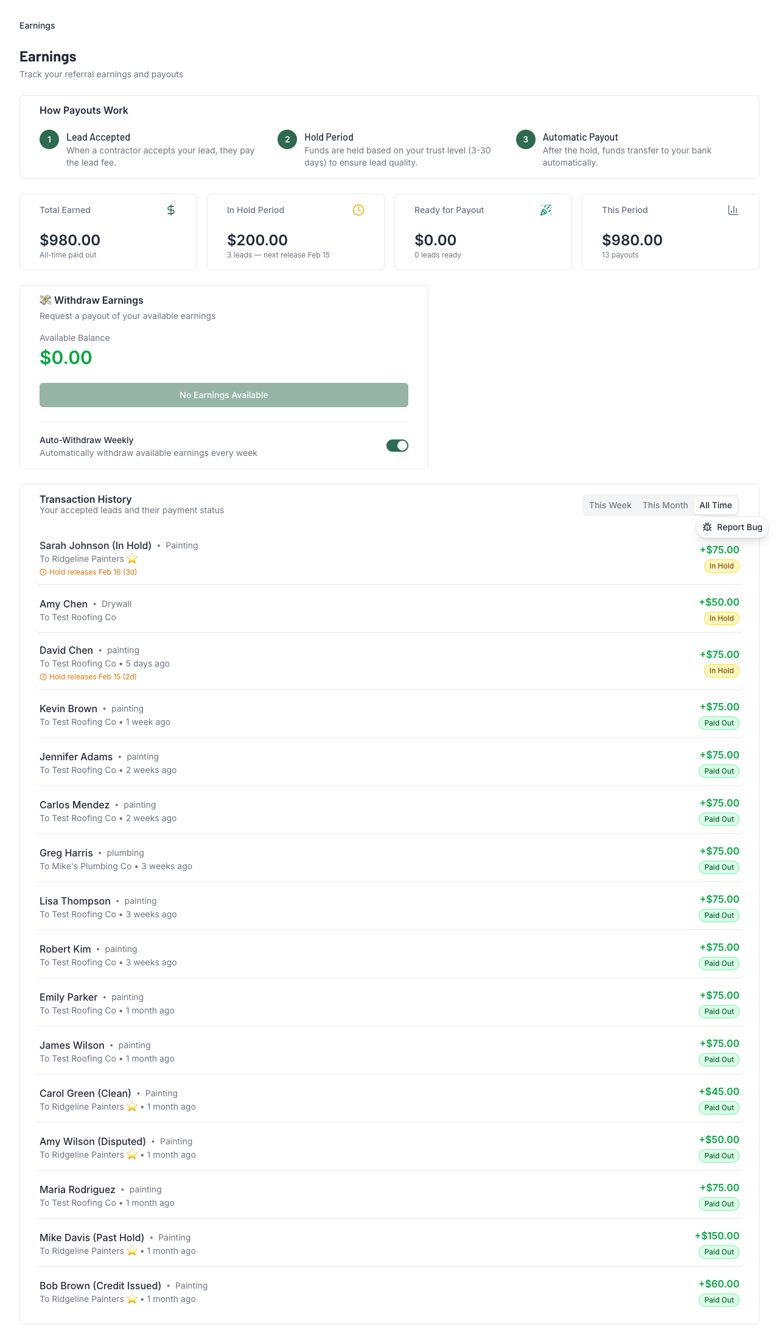Viewport: 779px width, 1344px height.
Task: Select the Maria Rodriguez transaction
Action: click(x=389, y=1195)
